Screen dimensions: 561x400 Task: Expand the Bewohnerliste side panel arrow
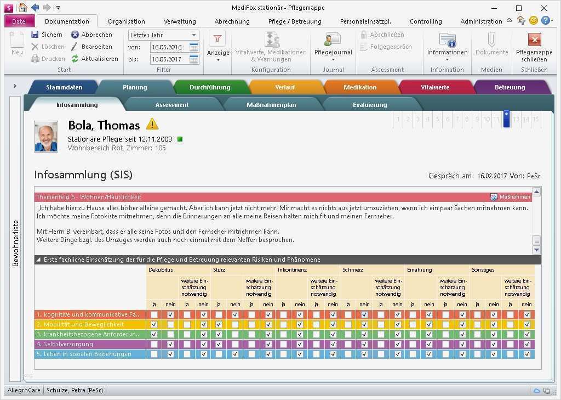click(x=15, y=86)
